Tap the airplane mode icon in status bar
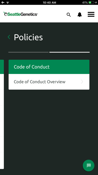Viewport: 98px width, 175px height. [3, 3]
